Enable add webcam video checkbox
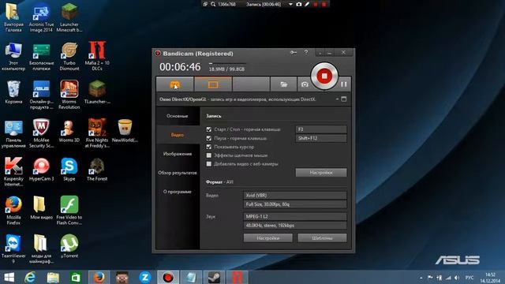505x284 pixels. 208,164
